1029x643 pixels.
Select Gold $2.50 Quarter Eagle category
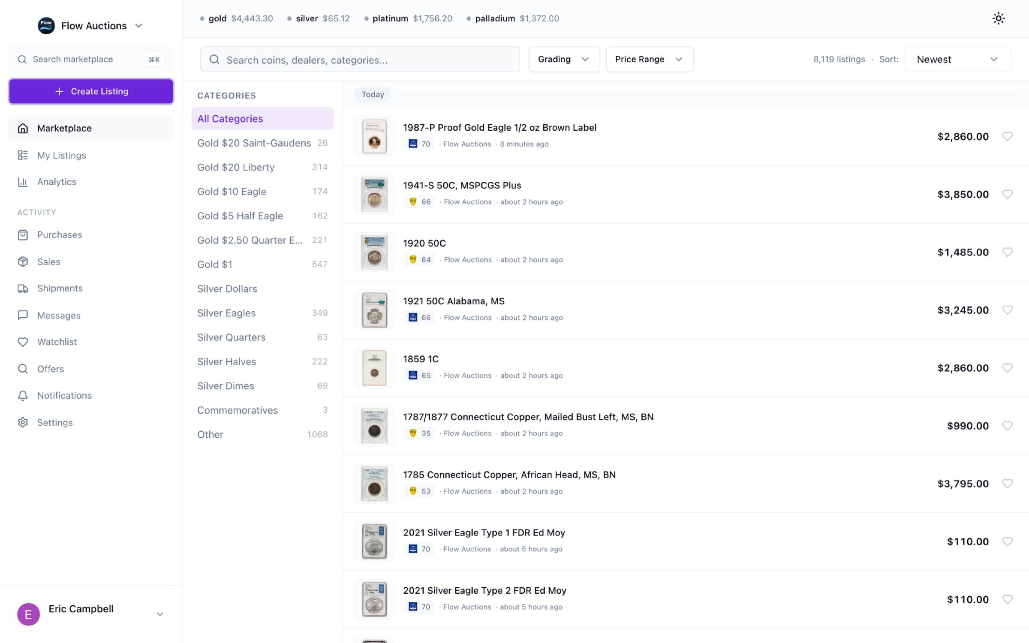262,240
